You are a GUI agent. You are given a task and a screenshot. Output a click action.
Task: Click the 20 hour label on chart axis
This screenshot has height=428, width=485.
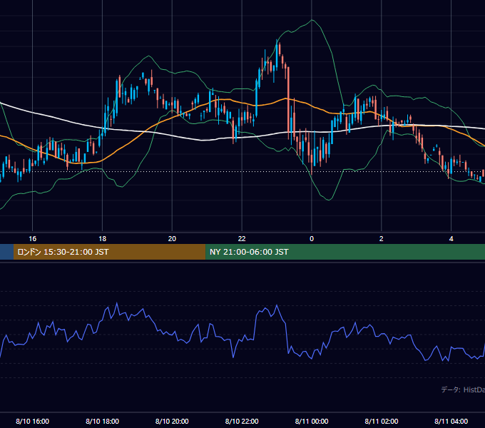[x=172, y=239]
